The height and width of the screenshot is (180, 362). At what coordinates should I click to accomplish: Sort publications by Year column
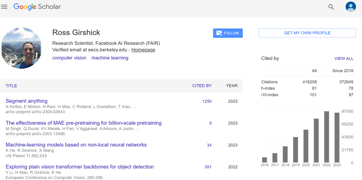tap(232, 86)
